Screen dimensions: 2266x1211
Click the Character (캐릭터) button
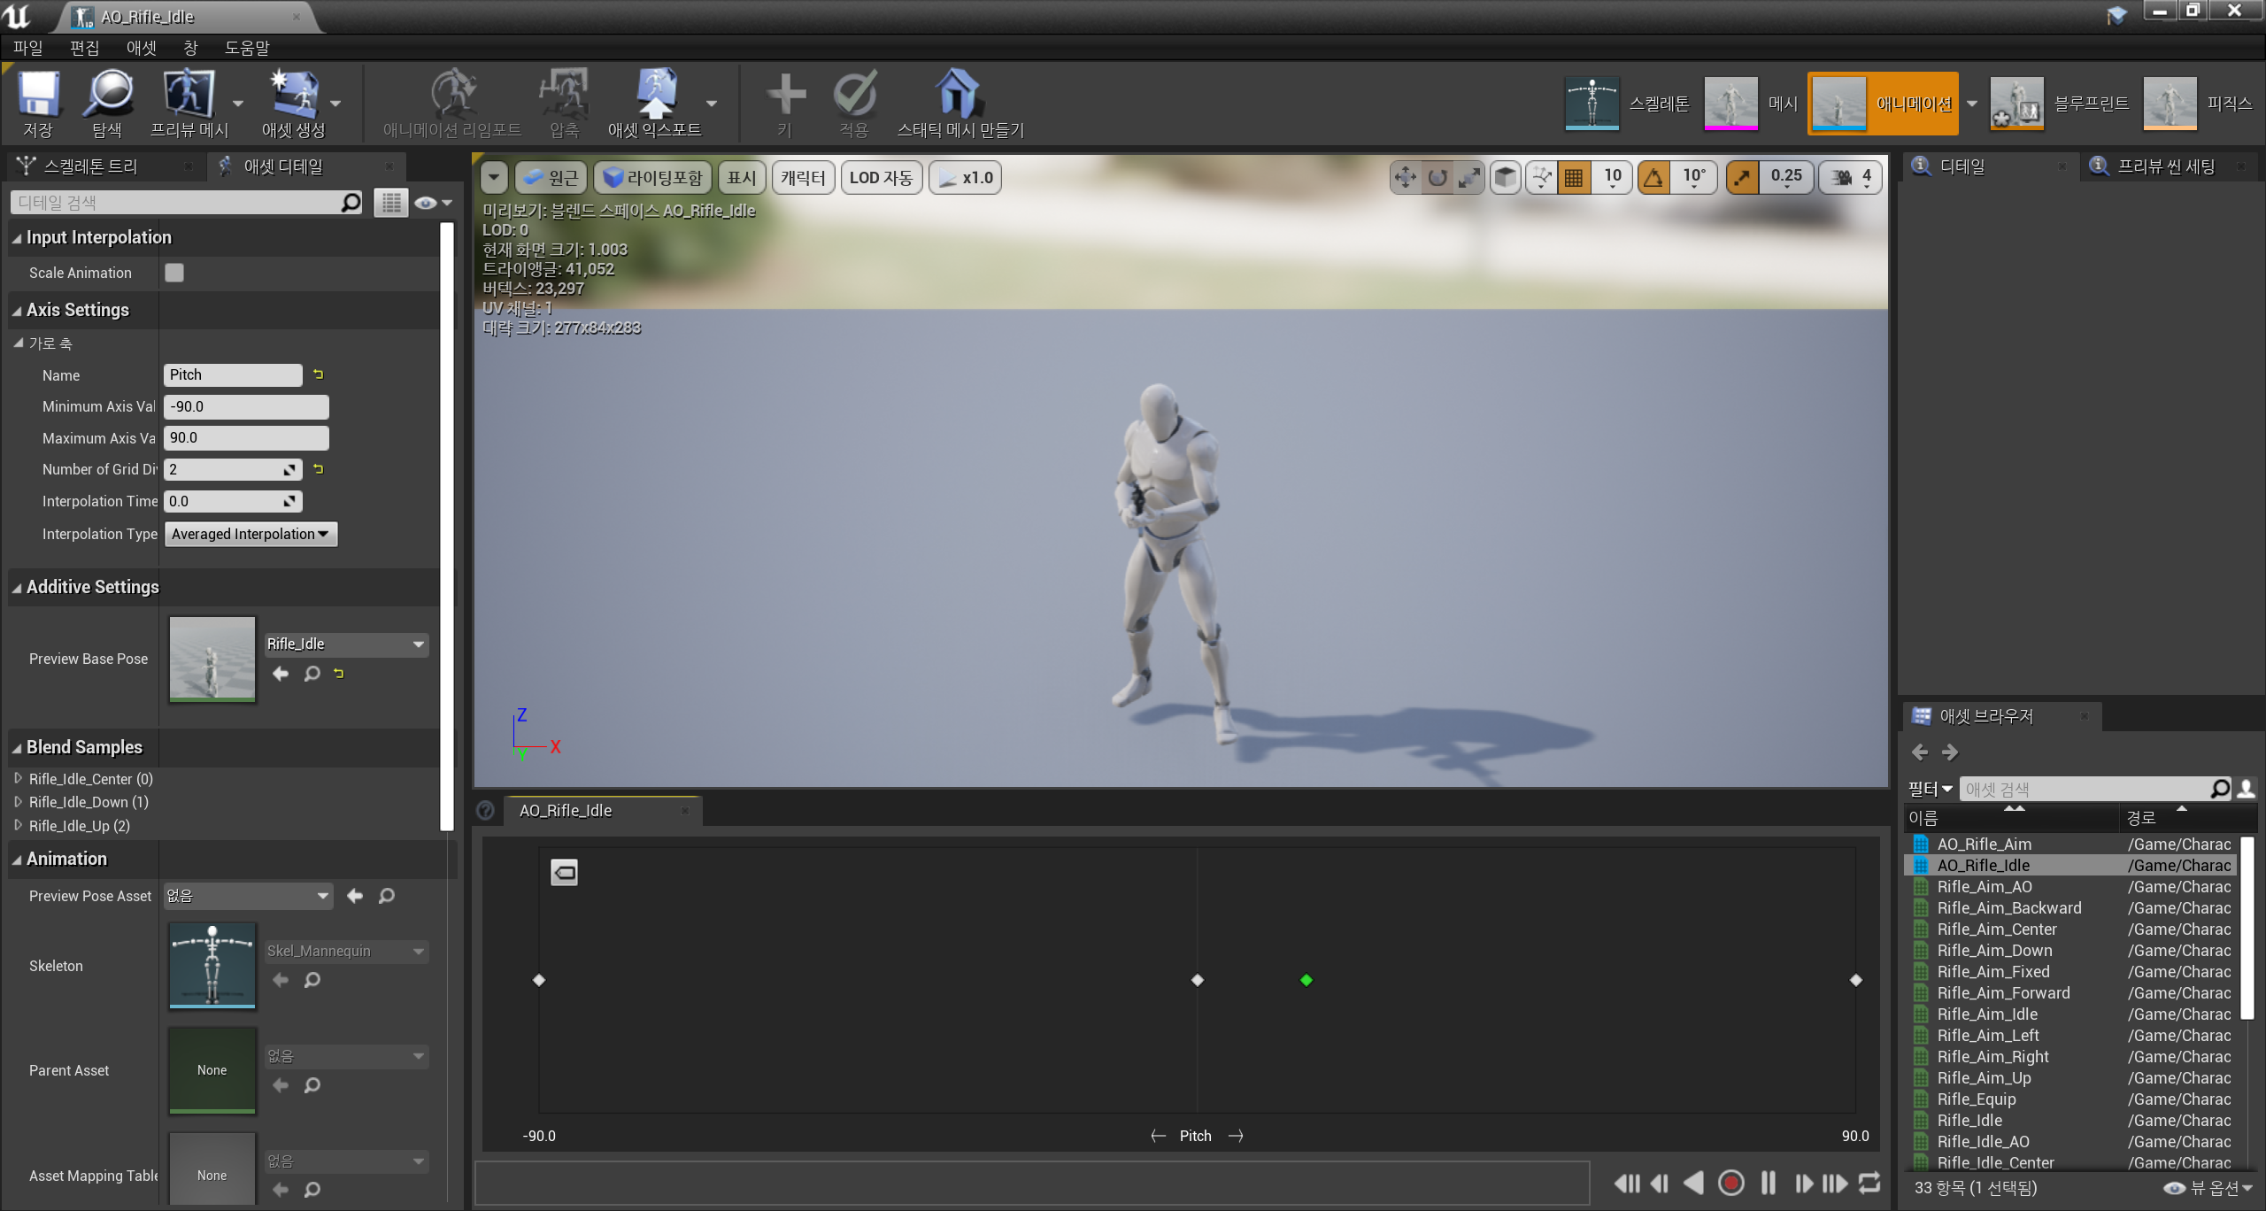coord(803,177)
